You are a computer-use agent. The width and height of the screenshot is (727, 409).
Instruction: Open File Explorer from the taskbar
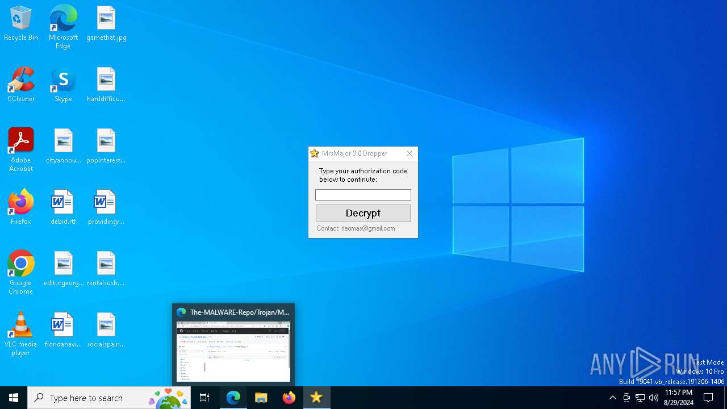(261, 398)
